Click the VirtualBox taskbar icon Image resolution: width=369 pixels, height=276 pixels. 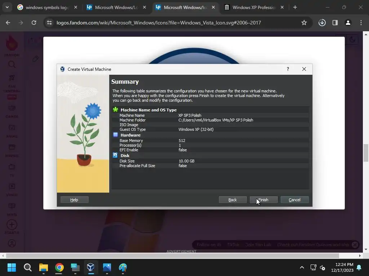point(91,267)
